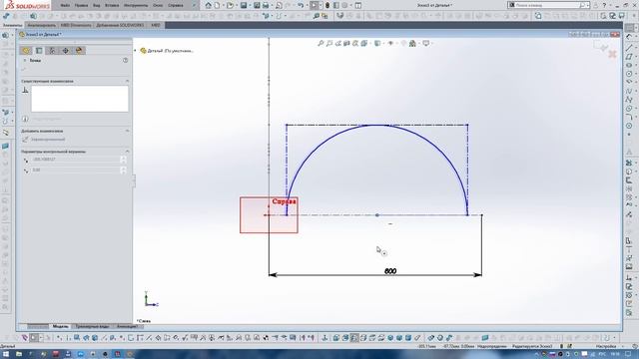The width and height of the screenshot is (639, 359).
Task: Switch to the Элементы ribbon tab
Action: pos(12,25)
